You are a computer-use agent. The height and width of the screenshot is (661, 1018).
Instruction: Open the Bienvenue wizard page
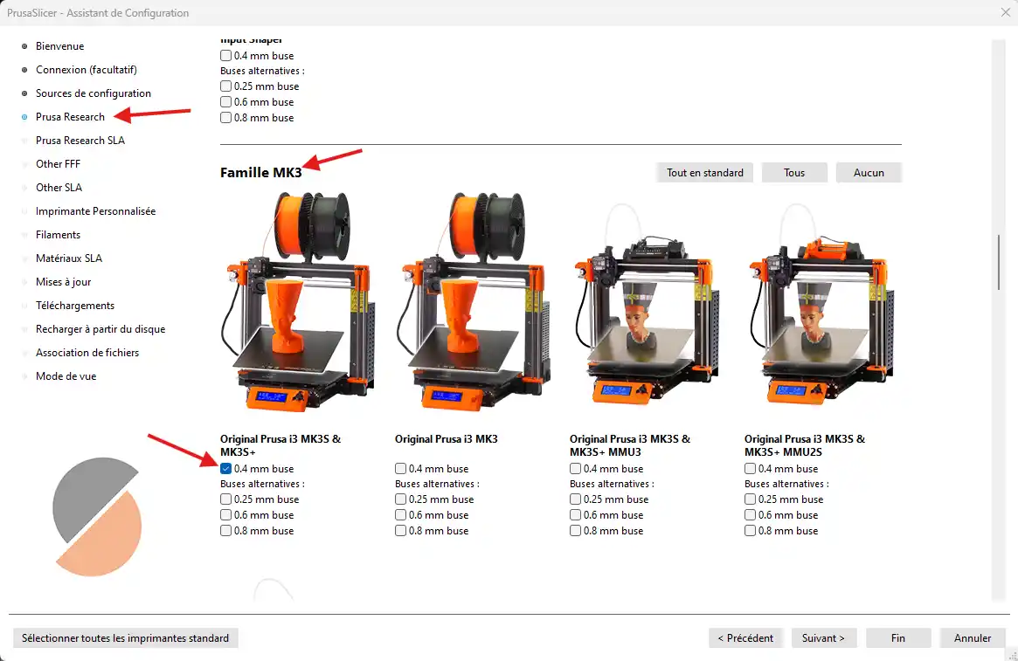[x=59, y=46]
